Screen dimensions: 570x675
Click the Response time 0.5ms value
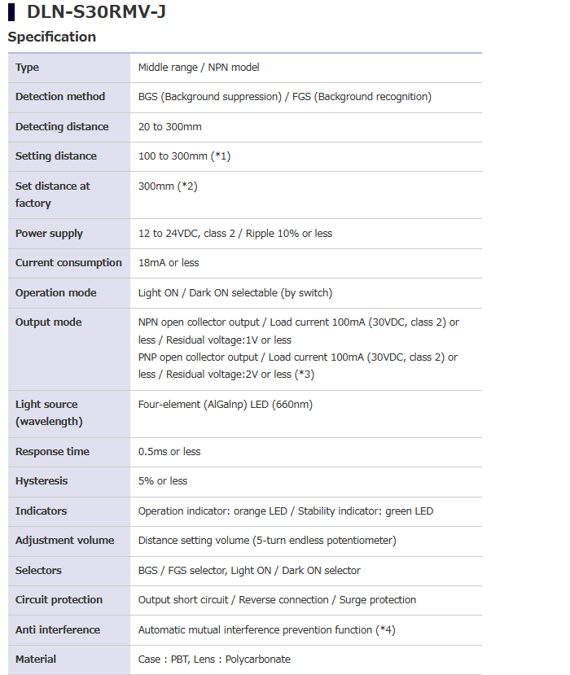coord(169,452)
